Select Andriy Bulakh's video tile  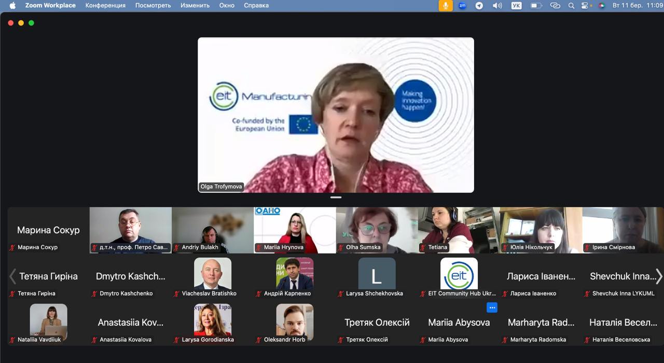[x=213, y=230]
